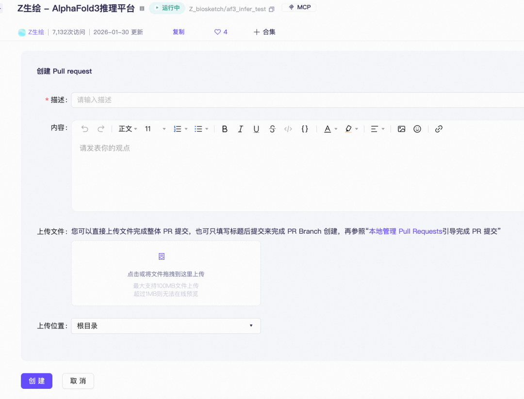Screen dimensions: 524x399
Task: Open the emoji picker
Action: [417, 129]
